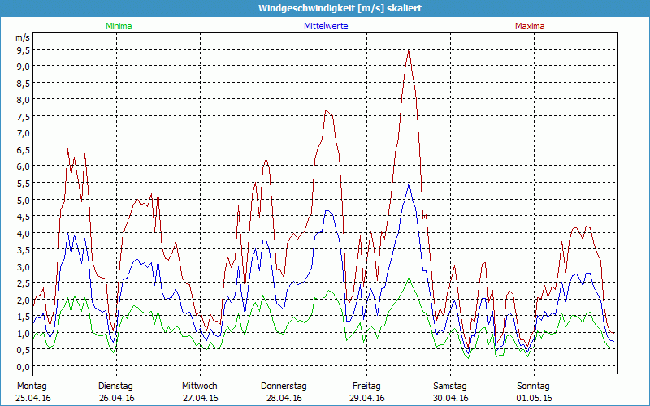
Task: Click the 8,5 axis value
Action: (x=23, y=84)
